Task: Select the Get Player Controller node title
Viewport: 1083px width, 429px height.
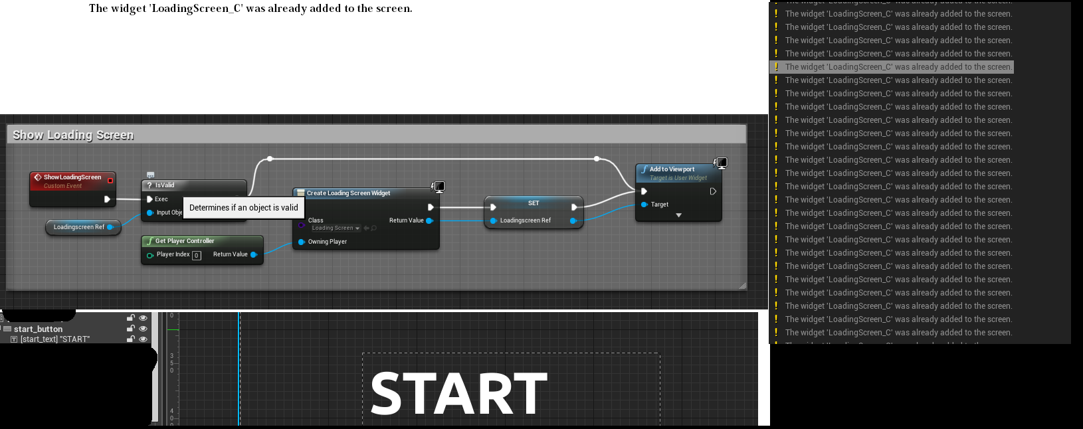Action: (x=185, y=241)
